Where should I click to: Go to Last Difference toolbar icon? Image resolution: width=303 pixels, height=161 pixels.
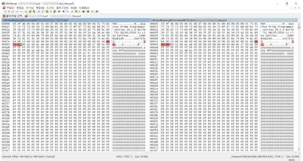click(x=55, y=12)
